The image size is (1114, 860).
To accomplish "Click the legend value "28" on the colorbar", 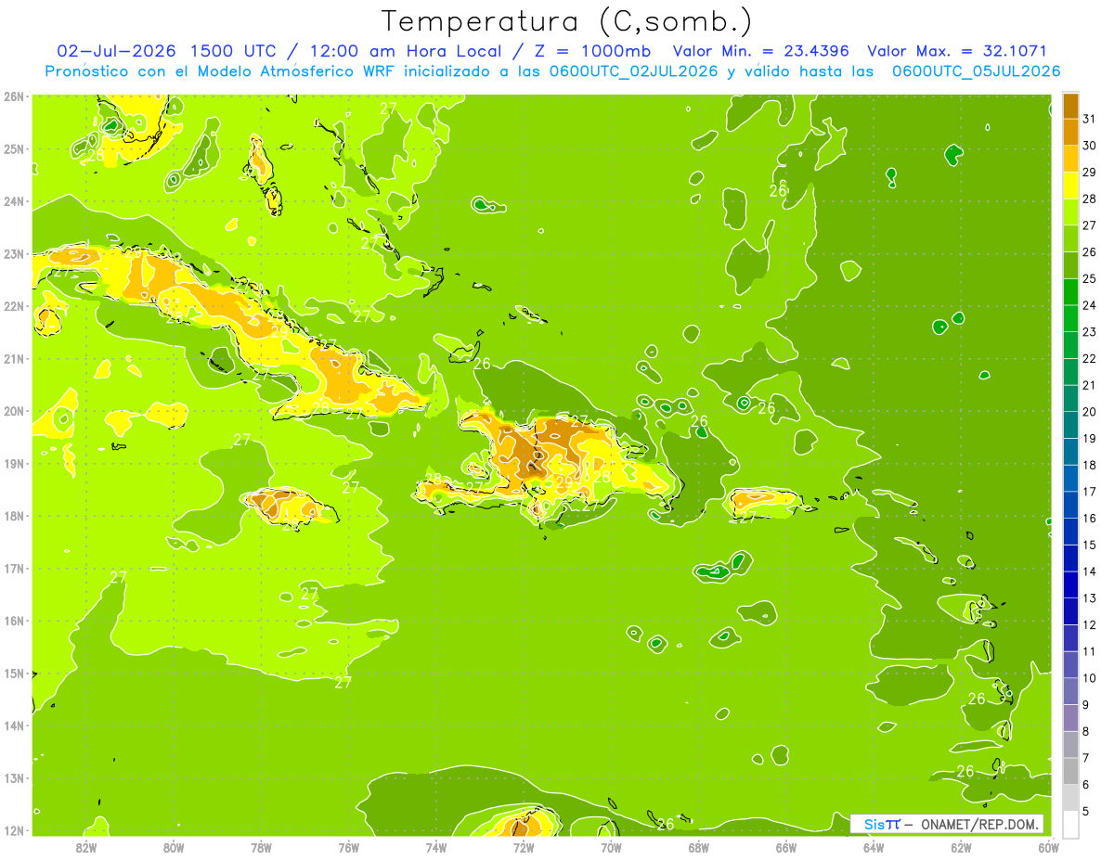I will click(x=1090, y=199).
